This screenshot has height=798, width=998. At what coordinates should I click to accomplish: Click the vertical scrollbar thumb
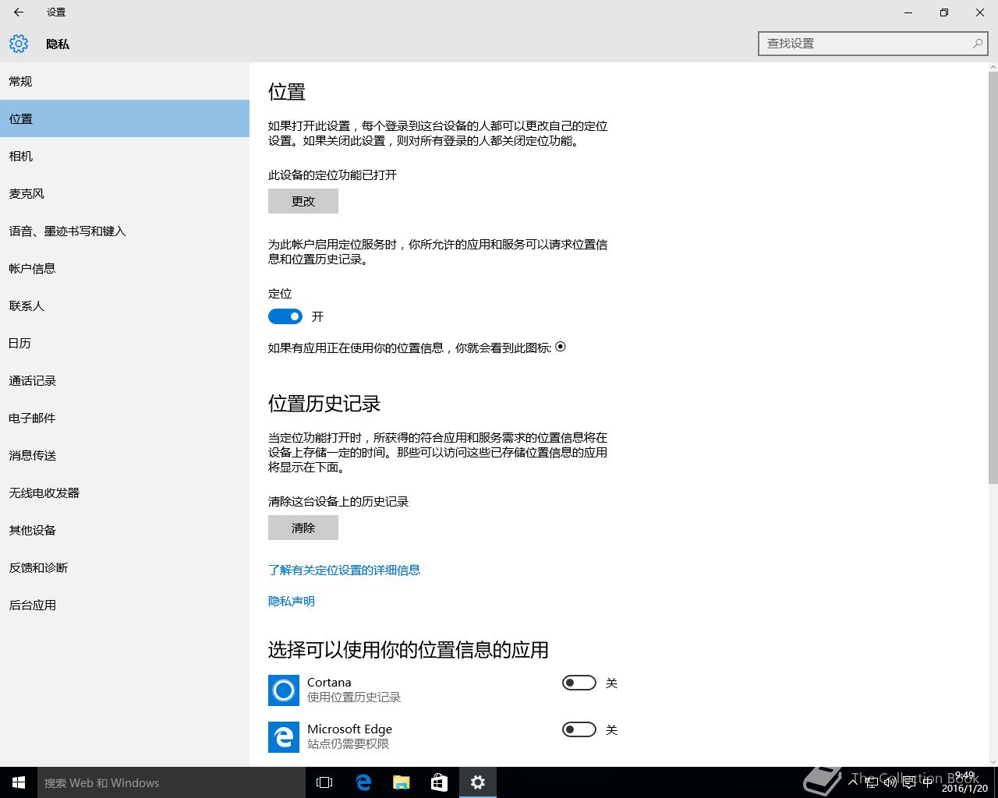coord(993,278)
